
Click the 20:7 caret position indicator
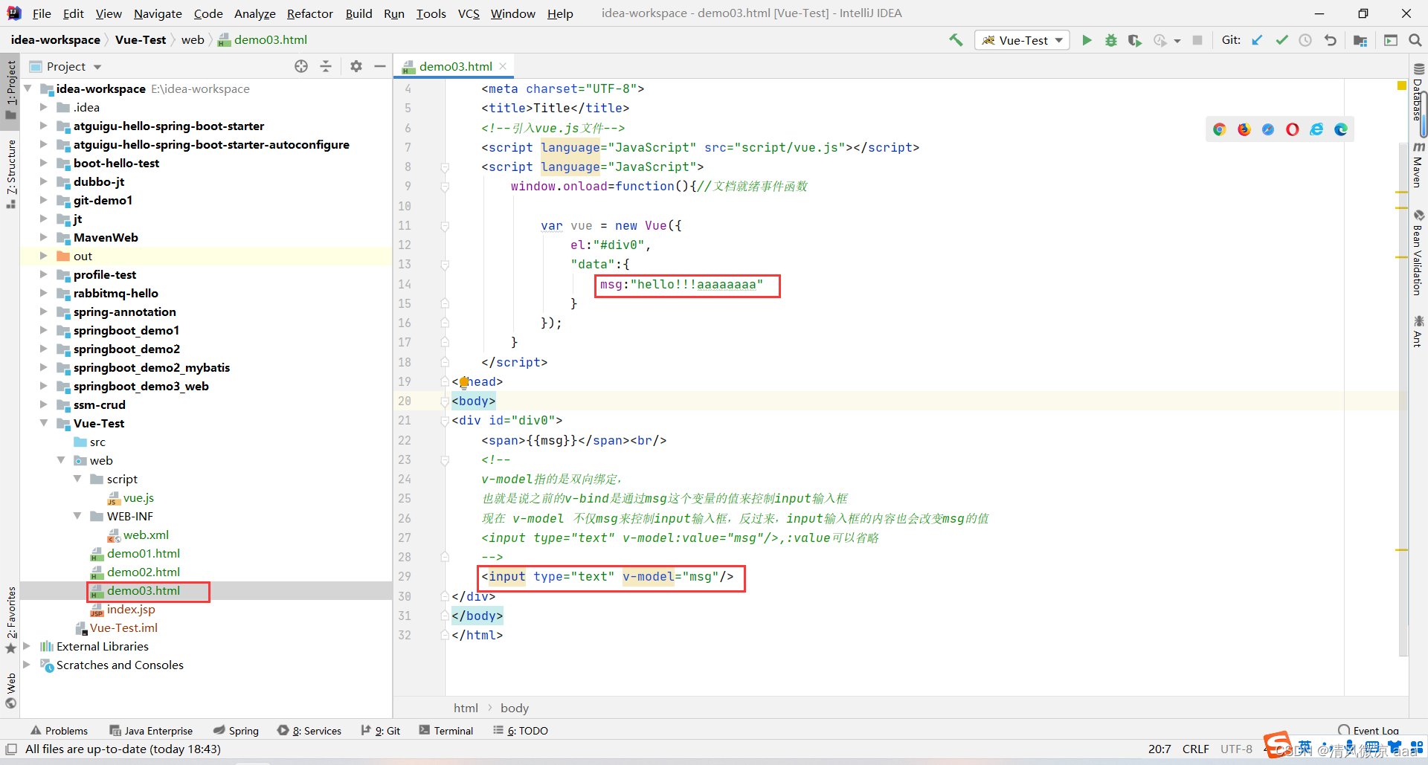coord(1160,749)
